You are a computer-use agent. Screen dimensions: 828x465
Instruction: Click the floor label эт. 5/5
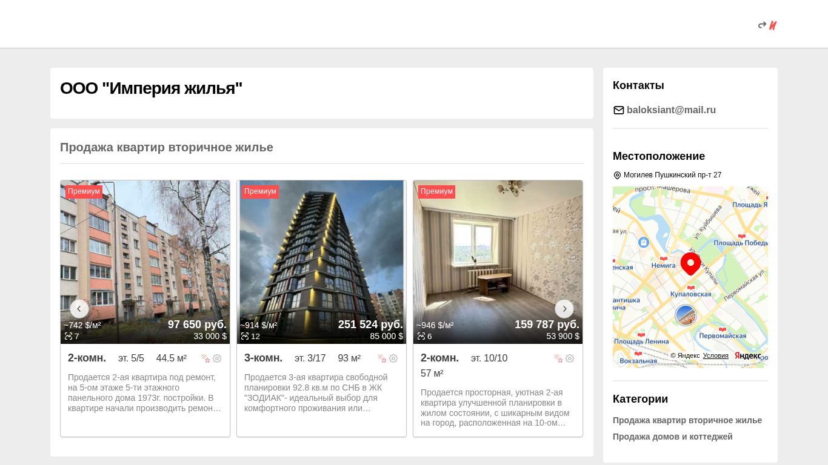[131, 358]
